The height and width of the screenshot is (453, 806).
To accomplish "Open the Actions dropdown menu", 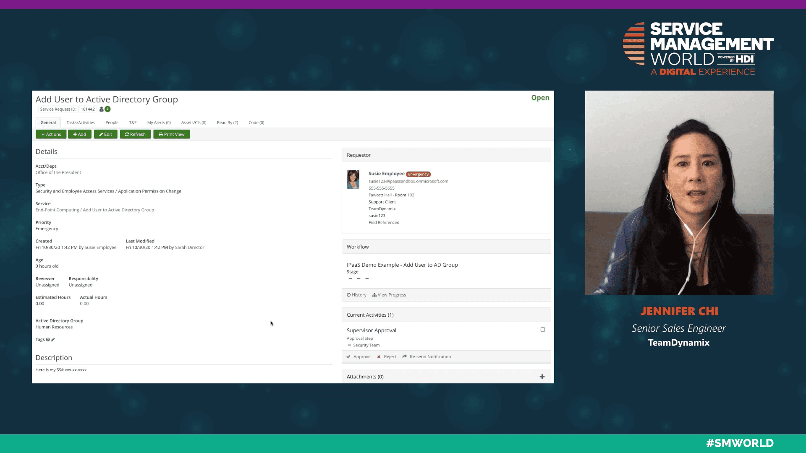I will coord(51,134).
